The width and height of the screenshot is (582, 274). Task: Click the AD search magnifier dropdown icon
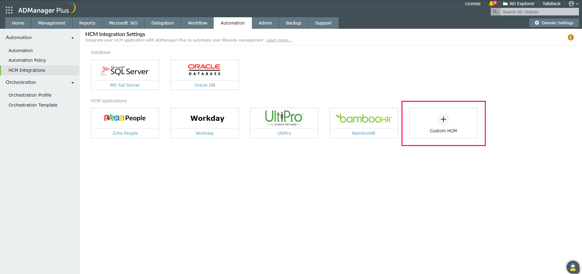tap(495, 12)
